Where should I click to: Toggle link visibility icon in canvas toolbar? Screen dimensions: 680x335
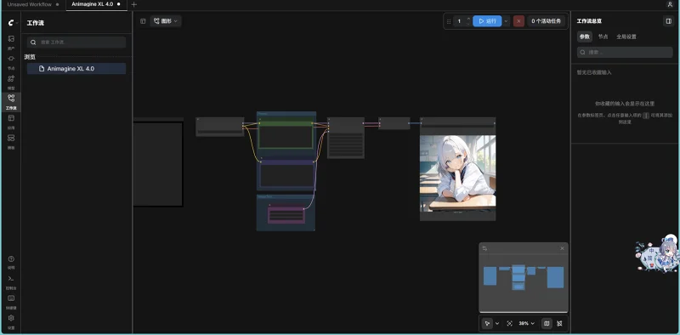[x=559, y=323]
